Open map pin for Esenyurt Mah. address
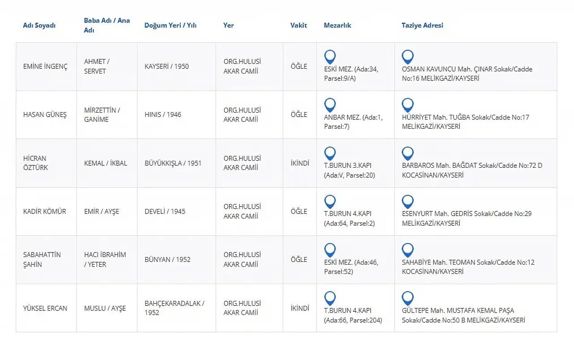The height and width of the screenshot is (348, 574). (x=408, y=202)
